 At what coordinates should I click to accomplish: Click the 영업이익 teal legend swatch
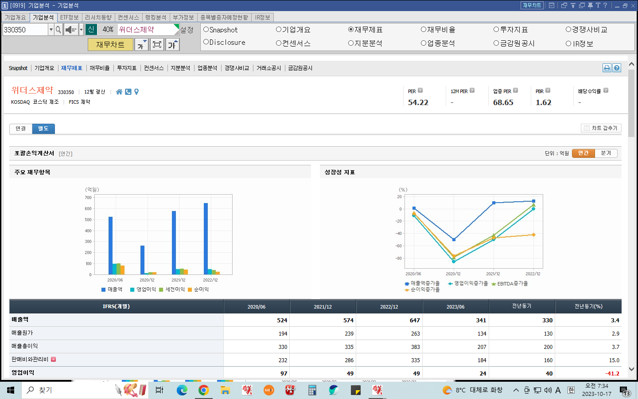pyautogui.click(x=132, y=289)
